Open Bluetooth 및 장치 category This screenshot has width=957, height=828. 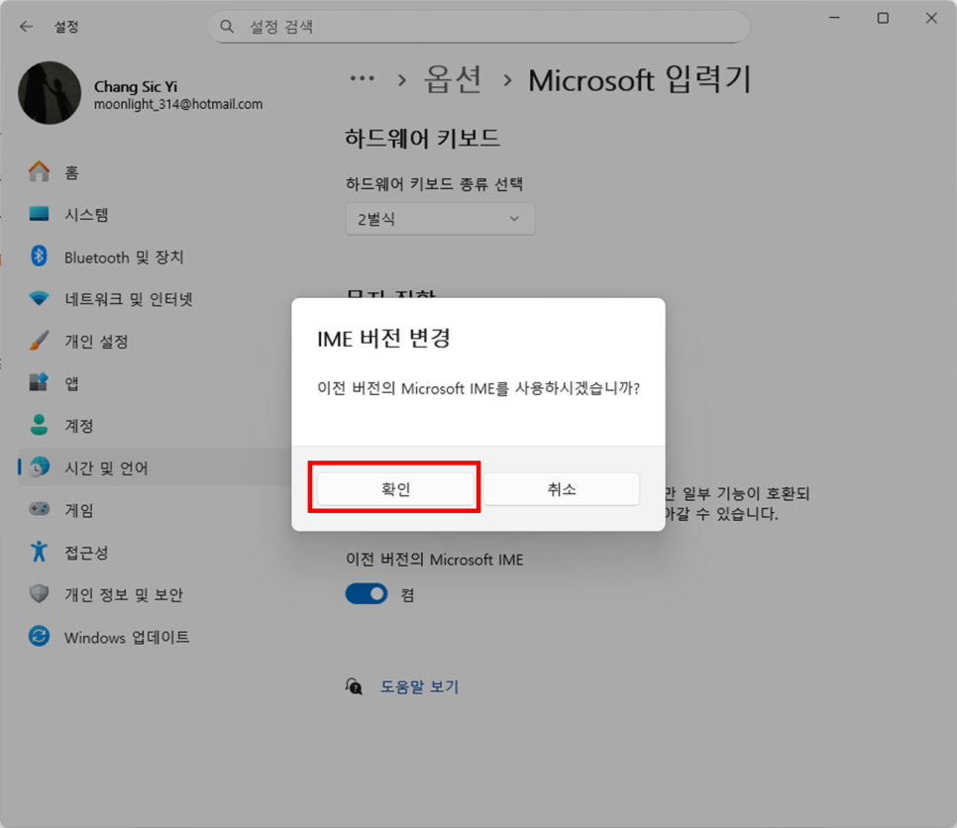(x=155, y=257)
